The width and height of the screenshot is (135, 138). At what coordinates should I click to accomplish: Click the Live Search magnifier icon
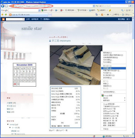point(131,6)
